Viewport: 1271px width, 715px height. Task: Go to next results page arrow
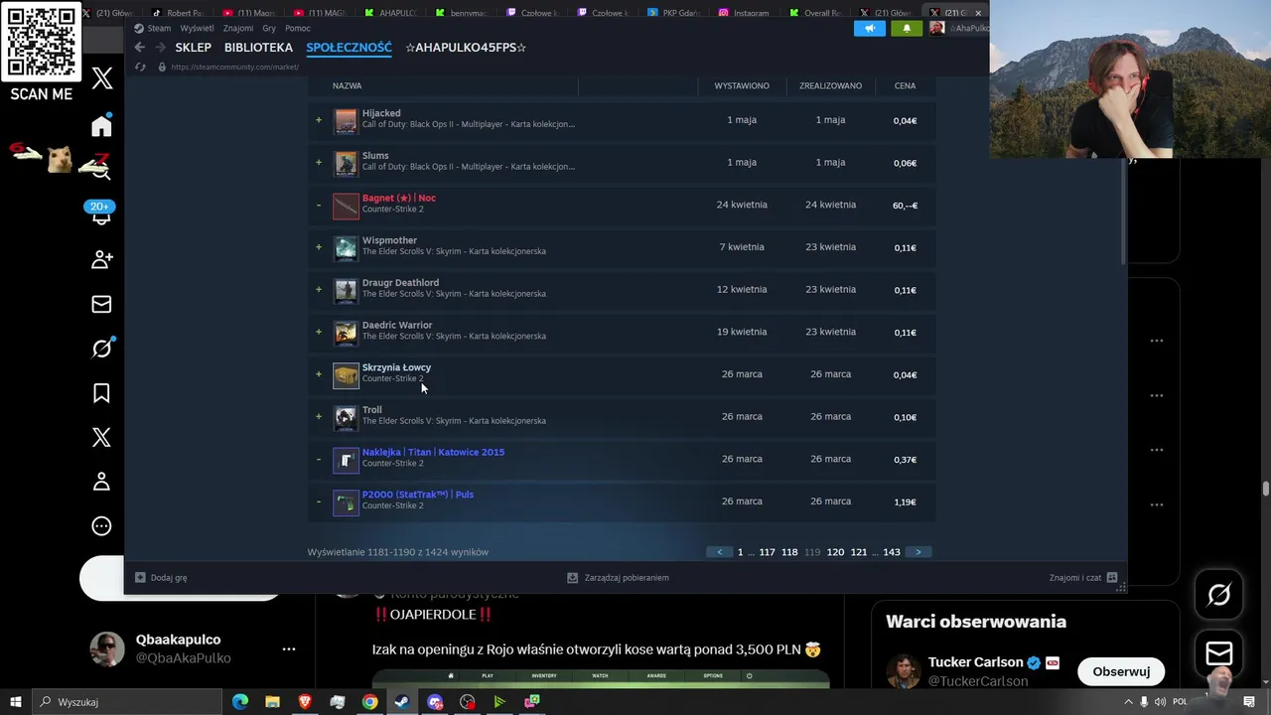pos(918,552)
